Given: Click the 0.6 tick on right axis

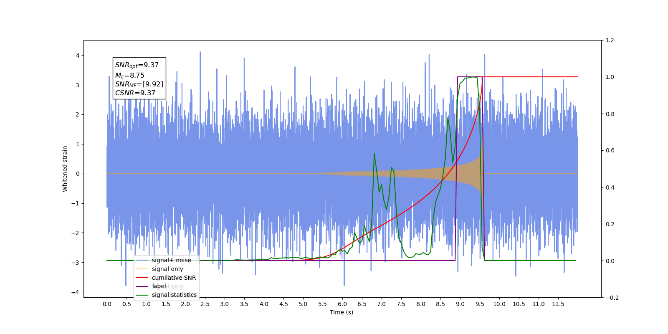Looking at the screenshot, I should pyautogui.click(x=610, y=151).
